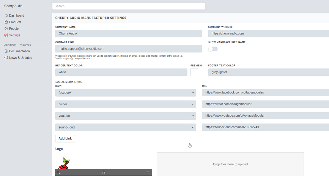Click the Website url or Email help text

click(119, 57)
